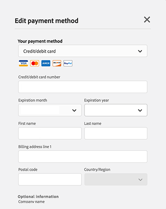Focus the Credit/debit card number field
The width and height of the screenshot is (166, 209).
click(x=83, y=87)
